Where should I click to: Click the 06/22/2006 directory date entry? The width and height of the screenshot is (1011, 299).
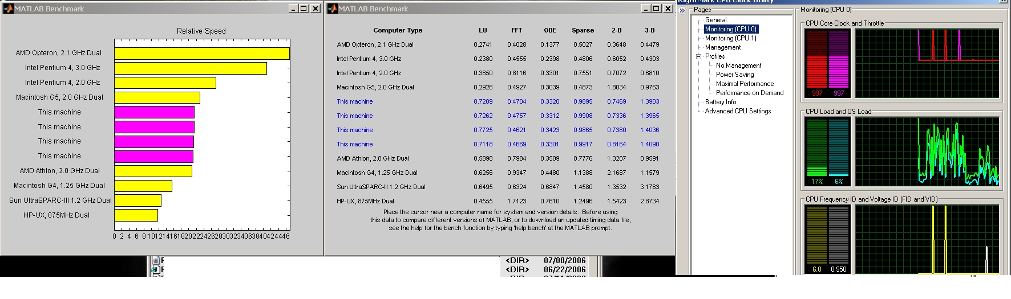(x=564, y=270)
